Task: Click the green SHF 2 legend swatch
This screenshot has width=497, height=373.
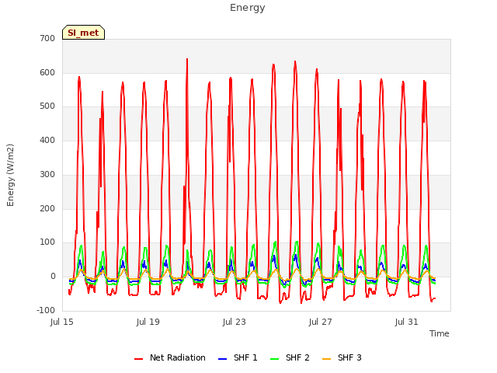Action: pos(274,359)
